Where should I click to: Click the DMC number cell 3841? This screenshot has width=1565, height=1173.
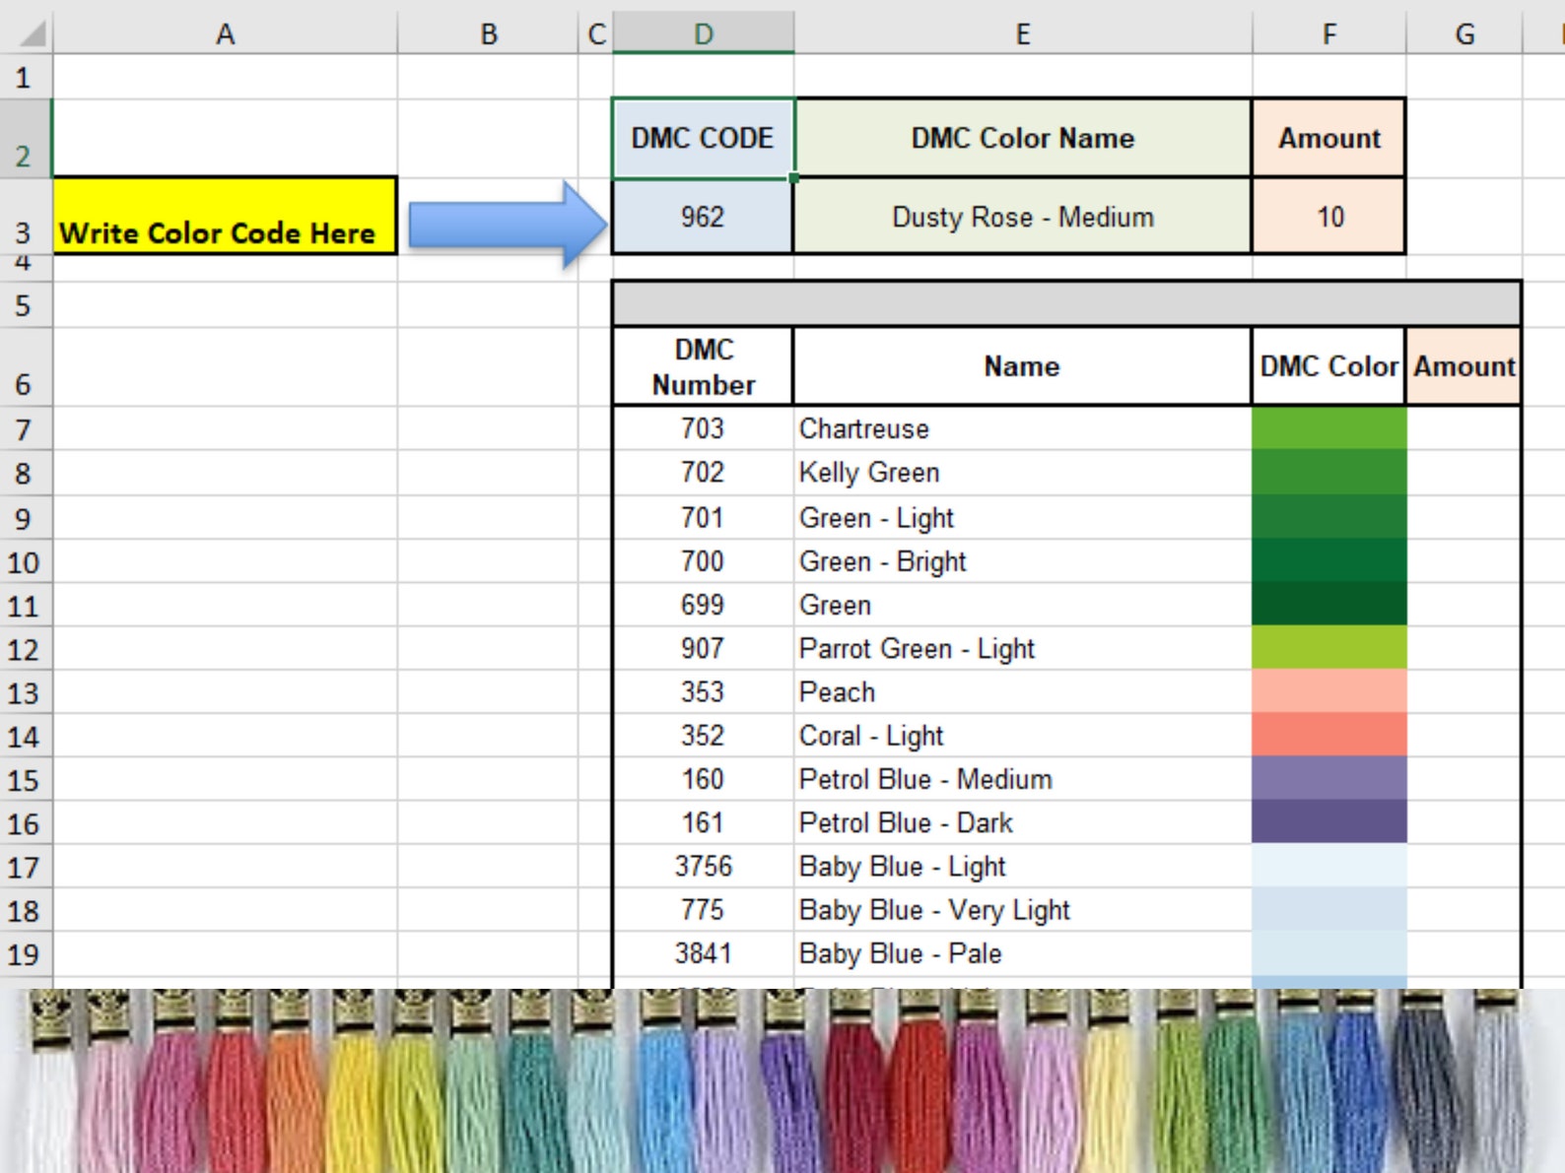(x=703, y=953)
